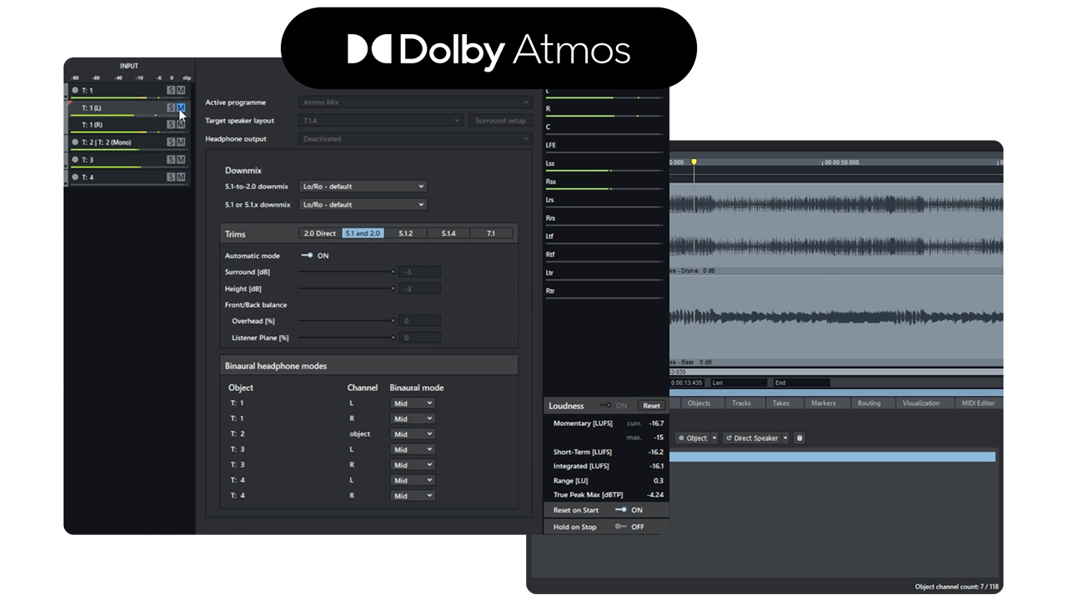Select the highlighted blue object row
1067x600 pixels.
[x=832, y=457]
